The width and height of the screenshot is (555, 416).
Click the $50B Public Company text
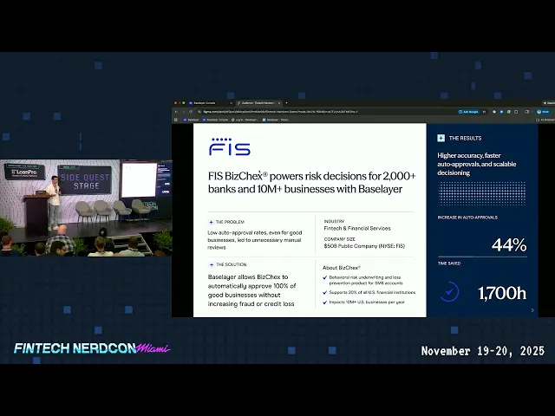(364, 246)
